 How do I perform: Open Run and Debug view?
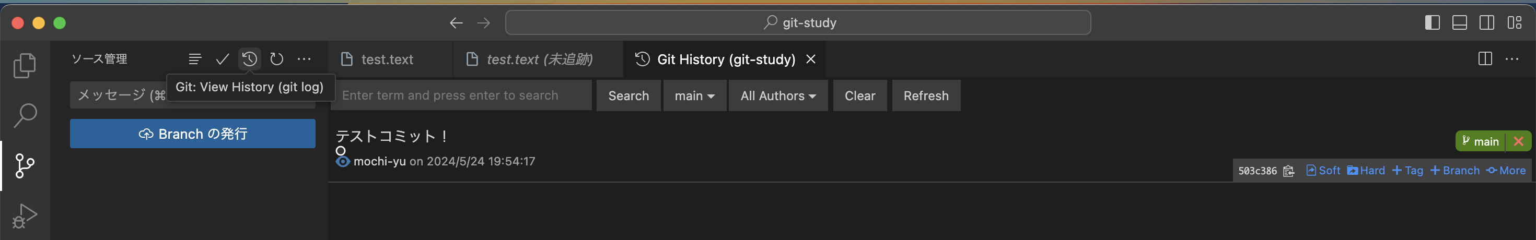(25, 215)
